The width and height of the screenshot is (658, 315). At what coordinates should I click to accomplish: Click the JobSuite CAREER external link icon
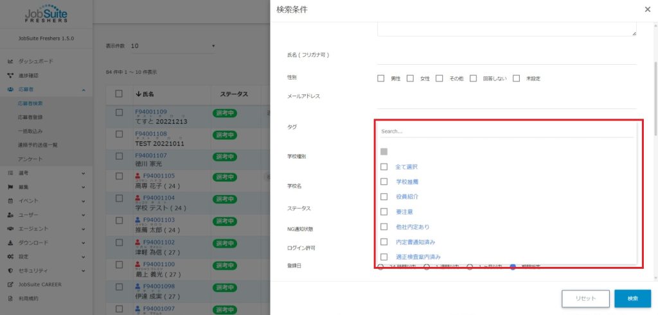click(10, 284)
